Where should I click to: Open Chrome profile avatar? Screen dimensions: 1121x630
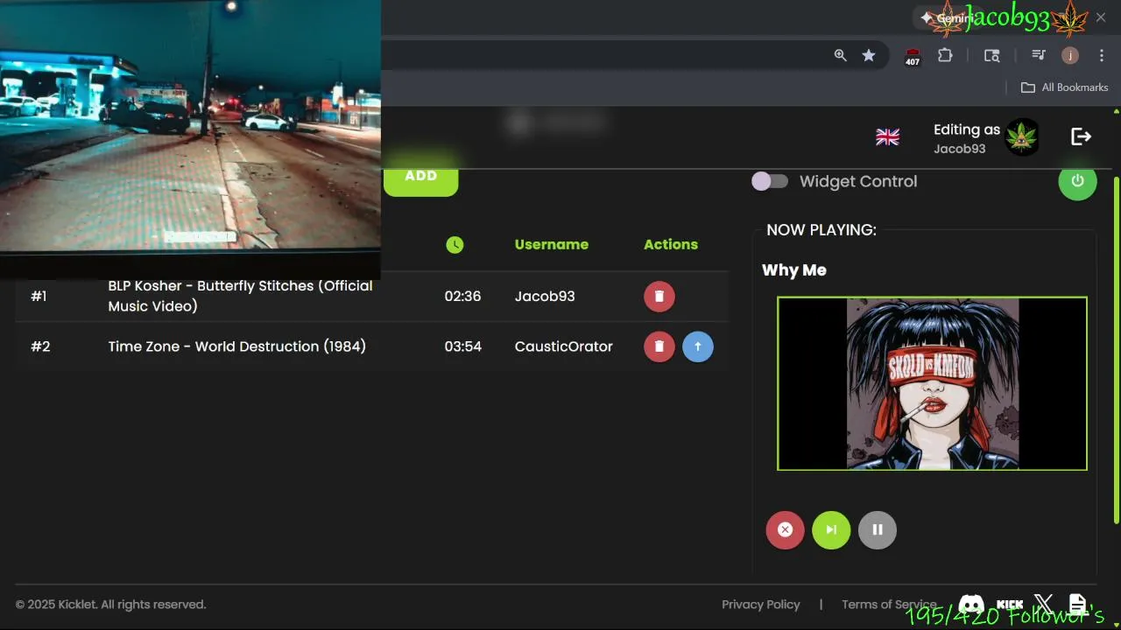[x=1070, y=55]
